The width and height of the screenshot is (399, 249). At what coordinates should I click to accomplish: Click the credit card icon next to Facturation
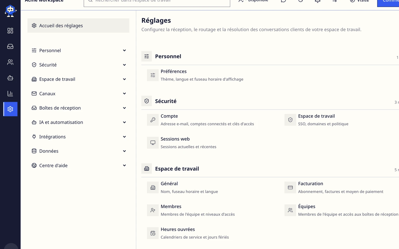click(x=290, y=188)
